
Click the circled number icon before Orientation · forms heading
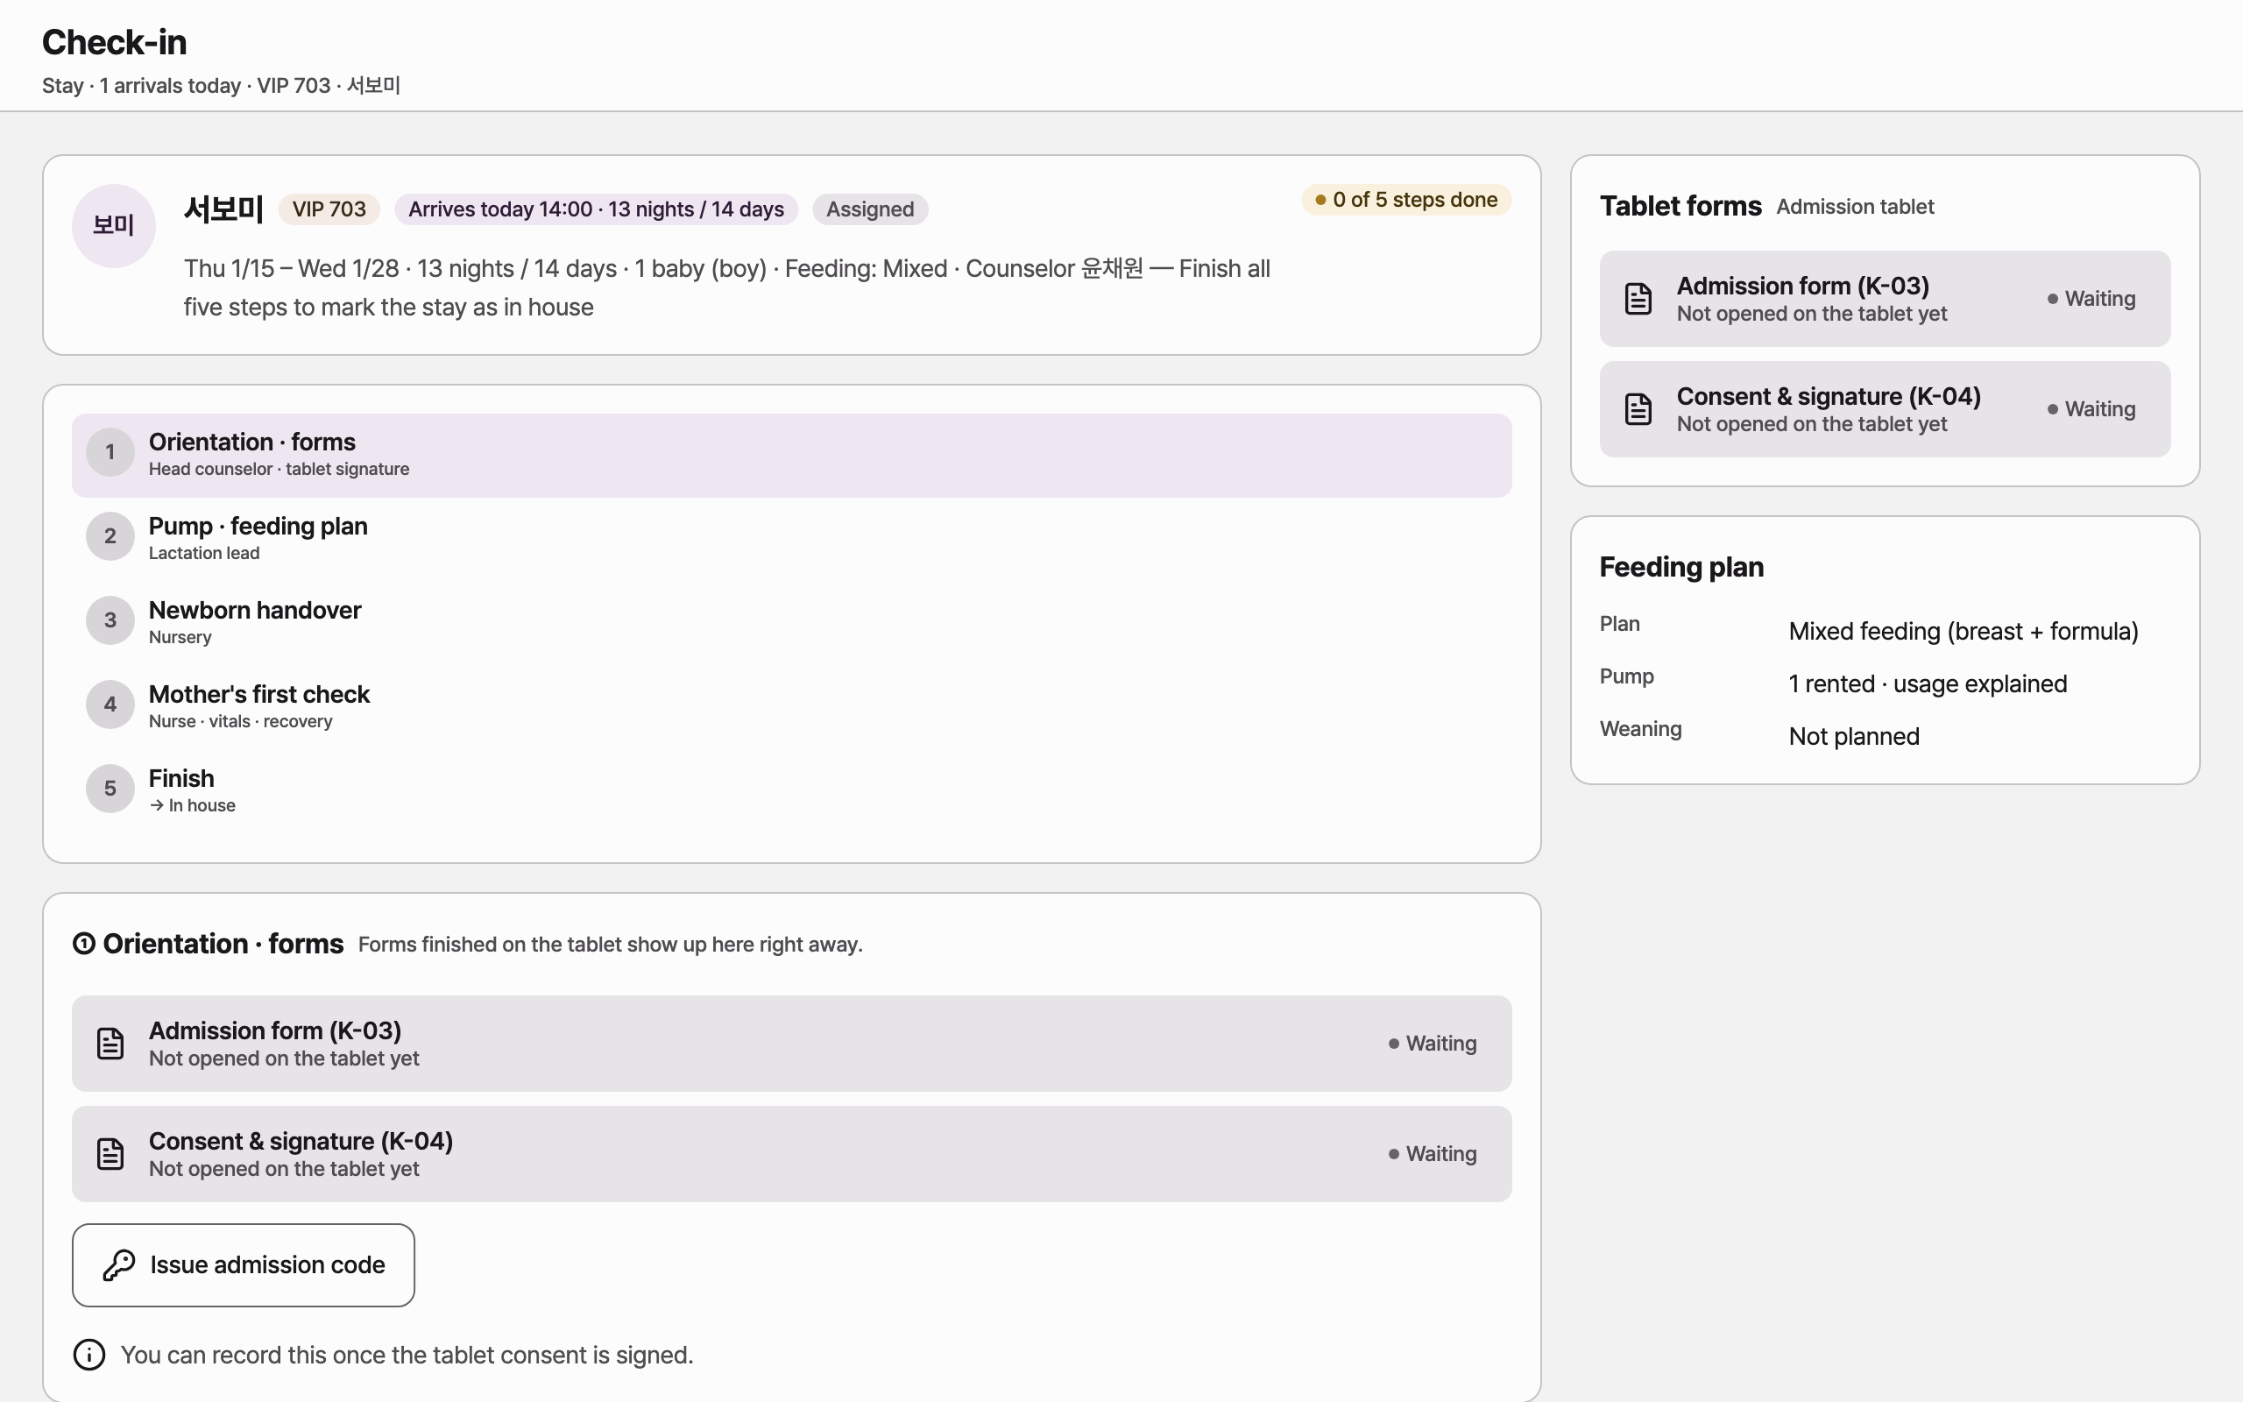(83, 944)
